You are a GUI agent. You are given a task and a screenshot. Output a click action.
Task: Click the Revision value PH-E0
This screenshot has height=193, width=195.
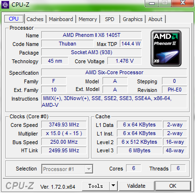point(174,90)
